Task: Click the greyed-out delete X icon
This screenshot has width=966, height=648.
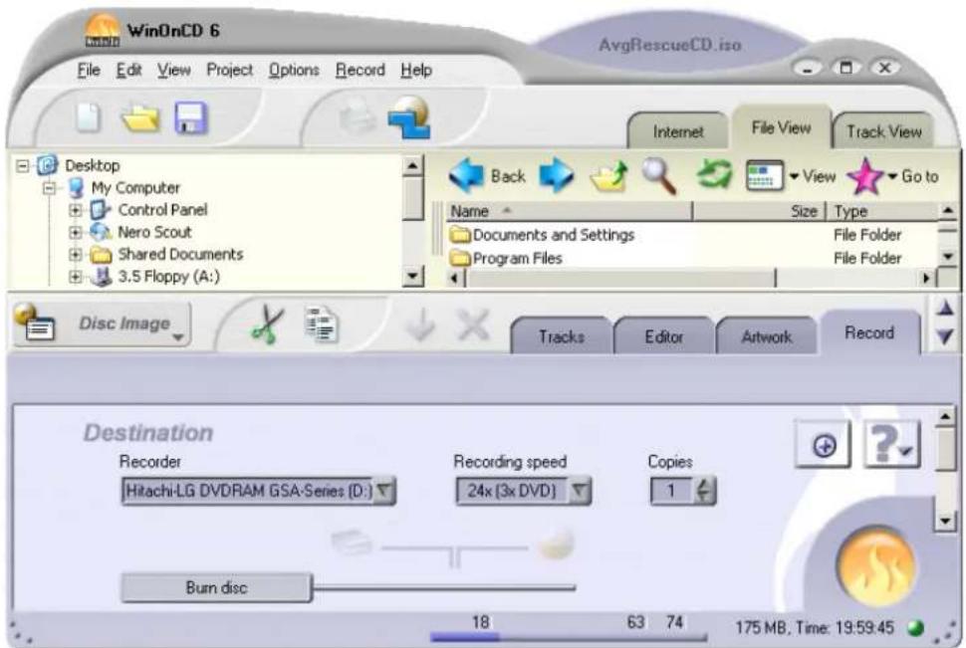Action: point(473,324)
